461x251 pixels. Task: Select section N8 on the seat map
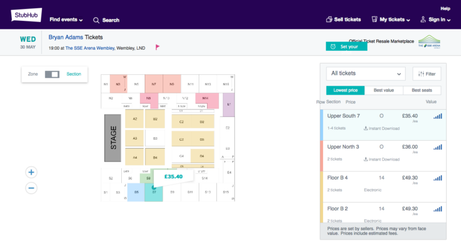[149, 99]
